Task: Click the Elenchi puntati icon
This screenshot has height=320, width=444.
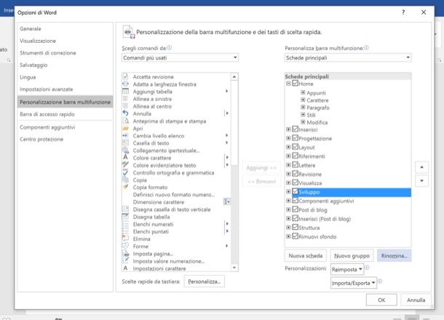Action: 125,231
